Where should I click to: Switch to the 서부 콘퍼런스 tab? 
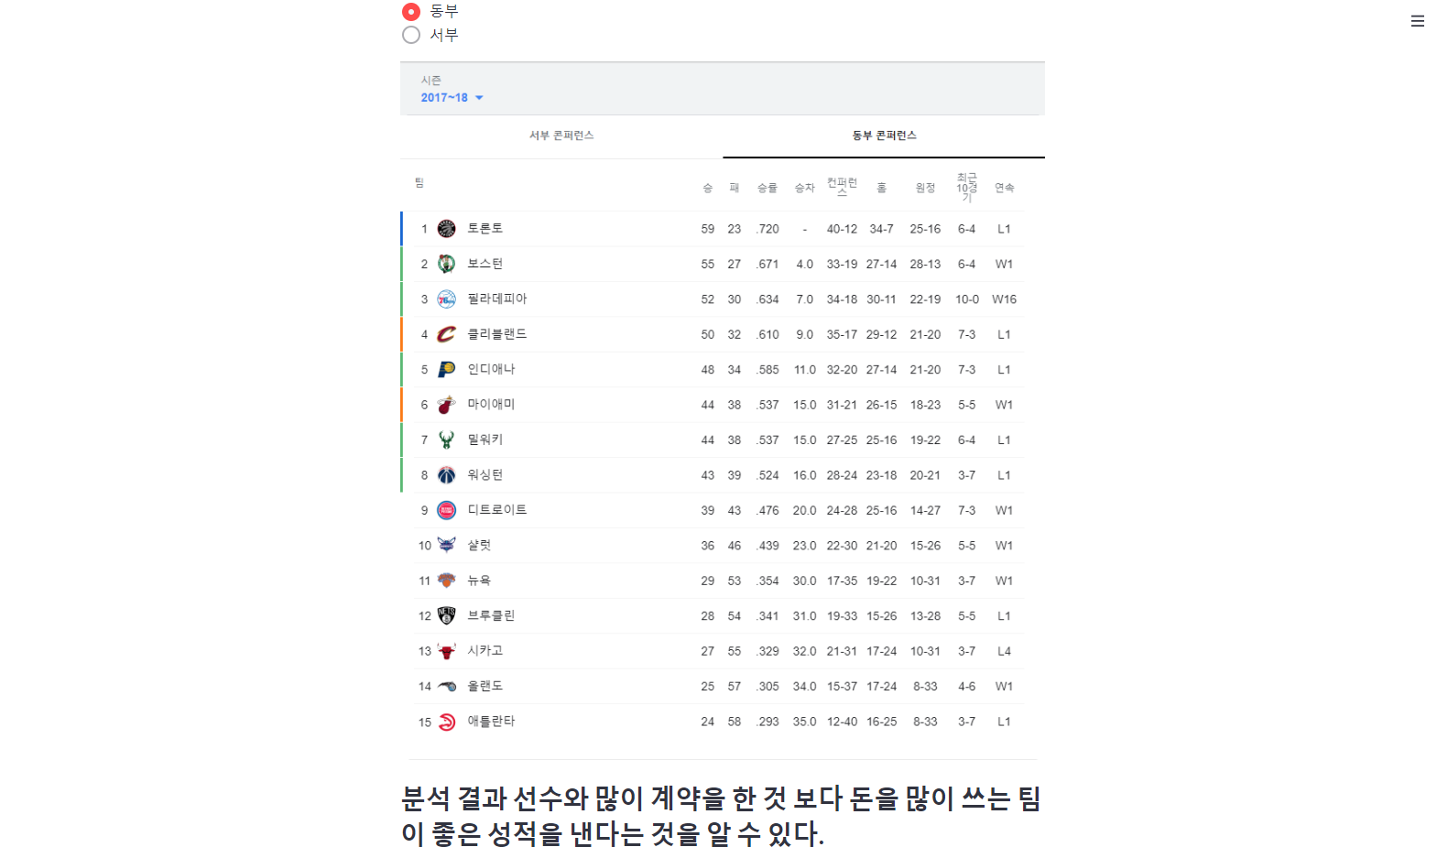pos(561,135)
